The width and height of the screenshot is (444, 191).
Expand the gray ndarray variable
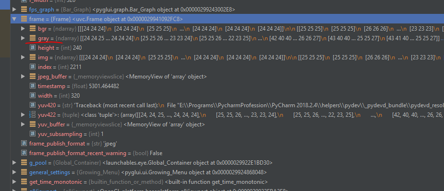[x=23, y=38]
